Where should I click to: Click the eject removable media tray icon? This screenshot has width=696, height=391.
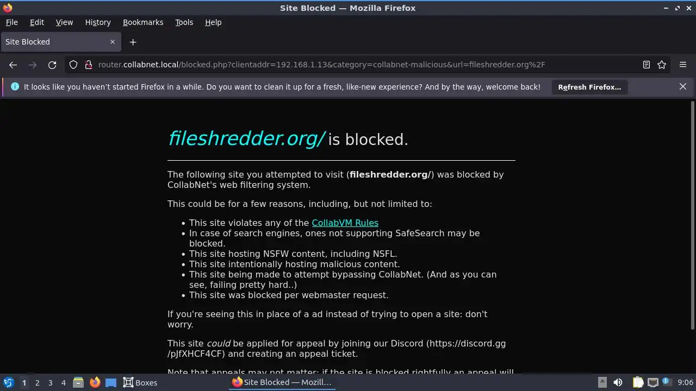click(602, 382)
